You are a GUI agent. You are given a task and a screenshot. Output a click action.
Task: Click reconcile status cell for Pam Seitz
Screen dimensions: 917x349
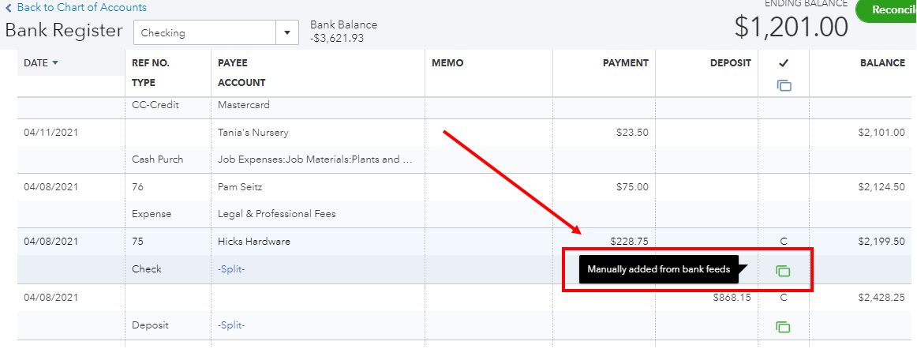click(x=784, y=187)
